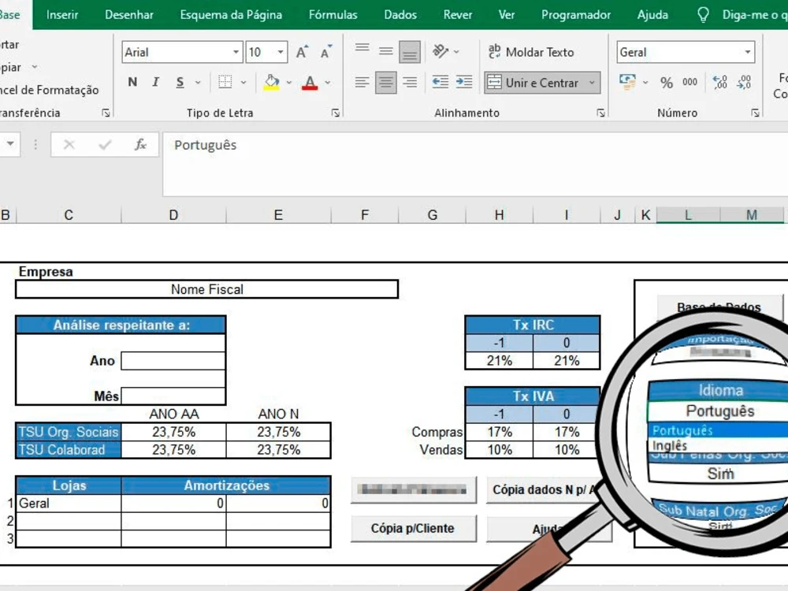Open the Rever tab
788x591 pixels.
click(x=458, y=14)
